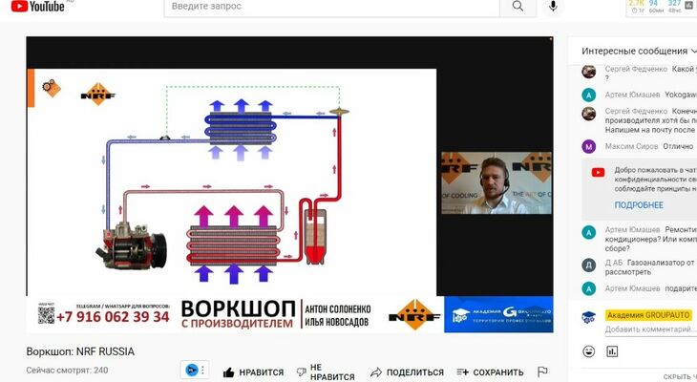Dislike the video with 'НЕ НРАВИТСЯ'
The image size is (697, 382).
tap(326, 372)
